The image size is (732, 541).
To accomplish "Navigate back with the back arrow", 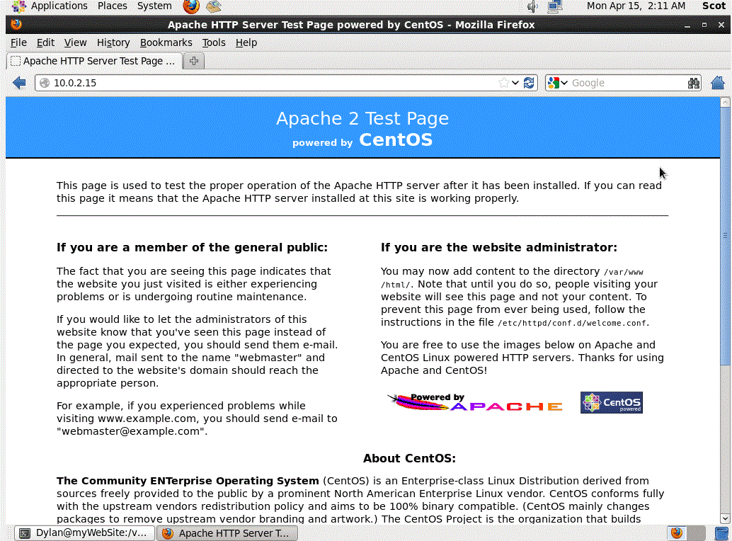I will point(19,83).
